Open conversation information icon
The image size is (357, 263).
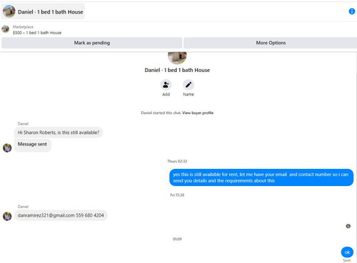(x=351, y=11)
